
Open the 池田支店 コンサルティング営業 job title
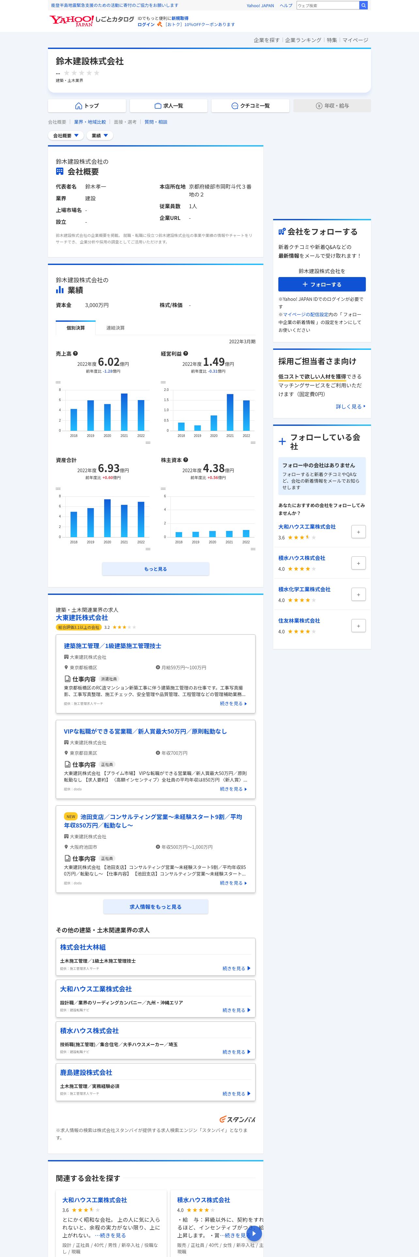point(153,821)
